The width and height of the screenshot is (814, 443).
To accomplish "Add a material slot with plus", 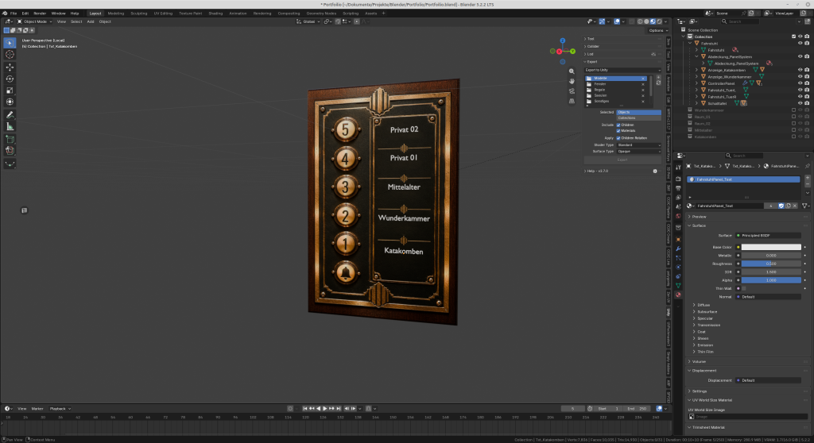I will [x=808, y=177].
